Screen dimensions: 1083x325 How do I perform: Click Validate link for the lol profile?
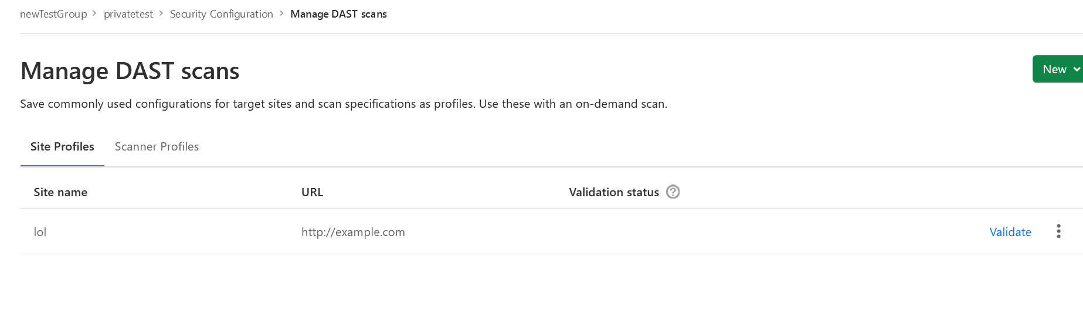1010,232
